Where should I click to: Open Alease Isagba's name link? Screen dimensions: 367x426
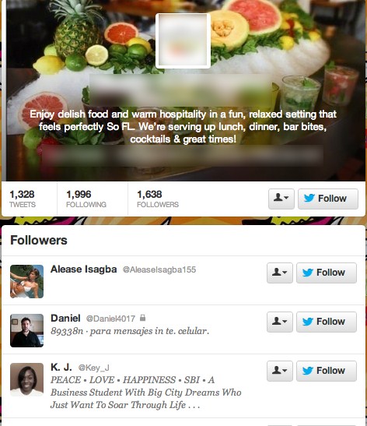coord(83,269)
